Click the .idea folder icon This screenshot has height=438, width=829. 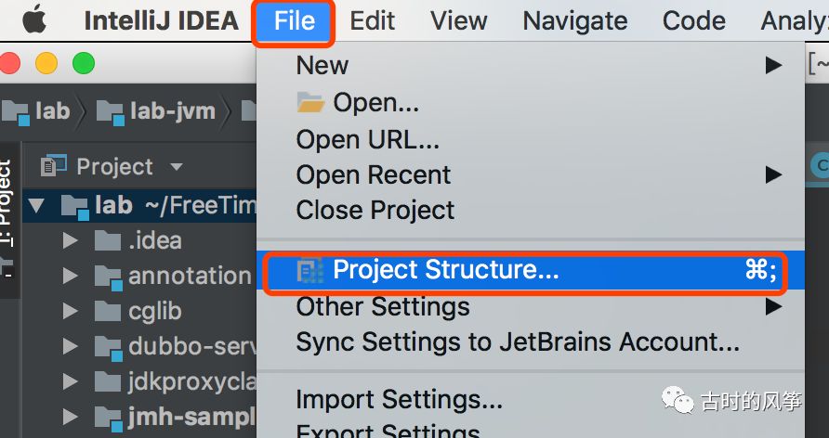tap(108, 241)
